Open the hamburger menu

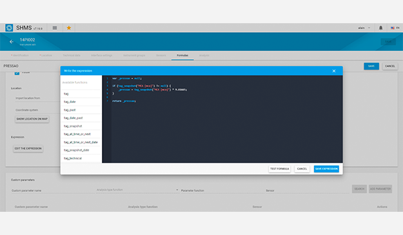tap(55, 28)
